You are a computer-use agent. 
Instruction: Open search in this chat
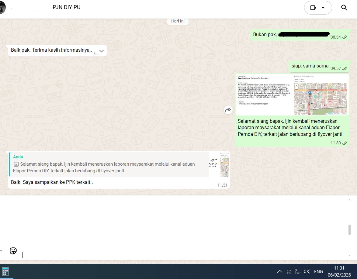[x=344, y=8]
